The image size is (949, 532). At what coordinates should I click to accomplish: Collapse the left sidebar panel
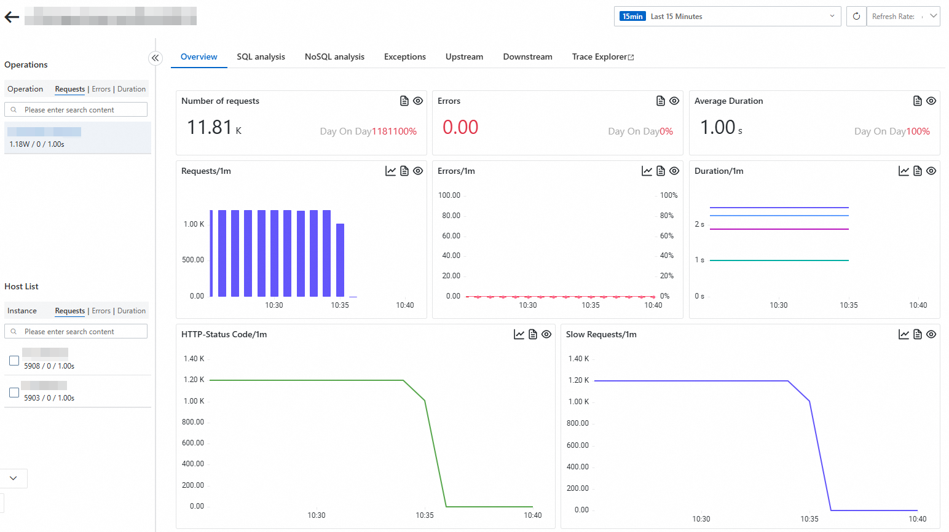(156, 58)
